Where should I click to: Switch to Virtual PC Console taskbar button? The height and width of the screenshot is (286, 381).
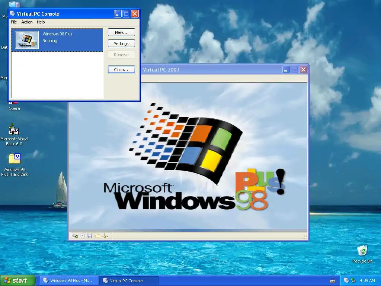pos(129,281)
